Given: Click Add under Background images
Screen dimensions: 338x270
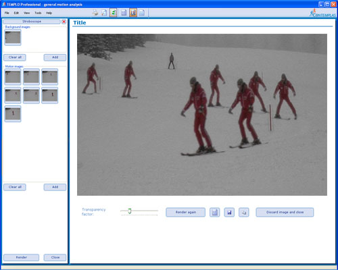Looking at the screenshot, I should click(x=55, y=57).
